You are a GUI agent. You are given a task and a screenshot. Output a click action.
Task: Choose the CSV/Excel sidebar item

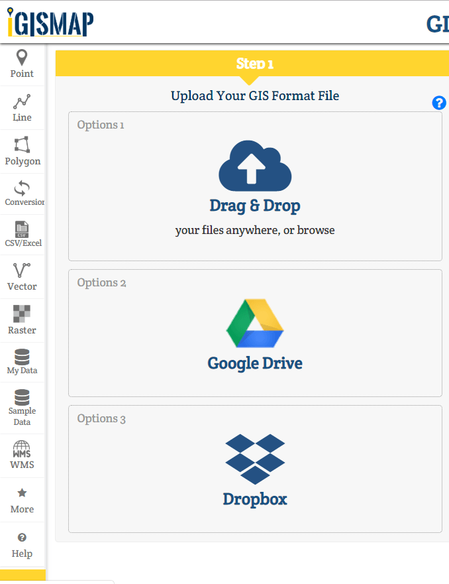[22, 235]
